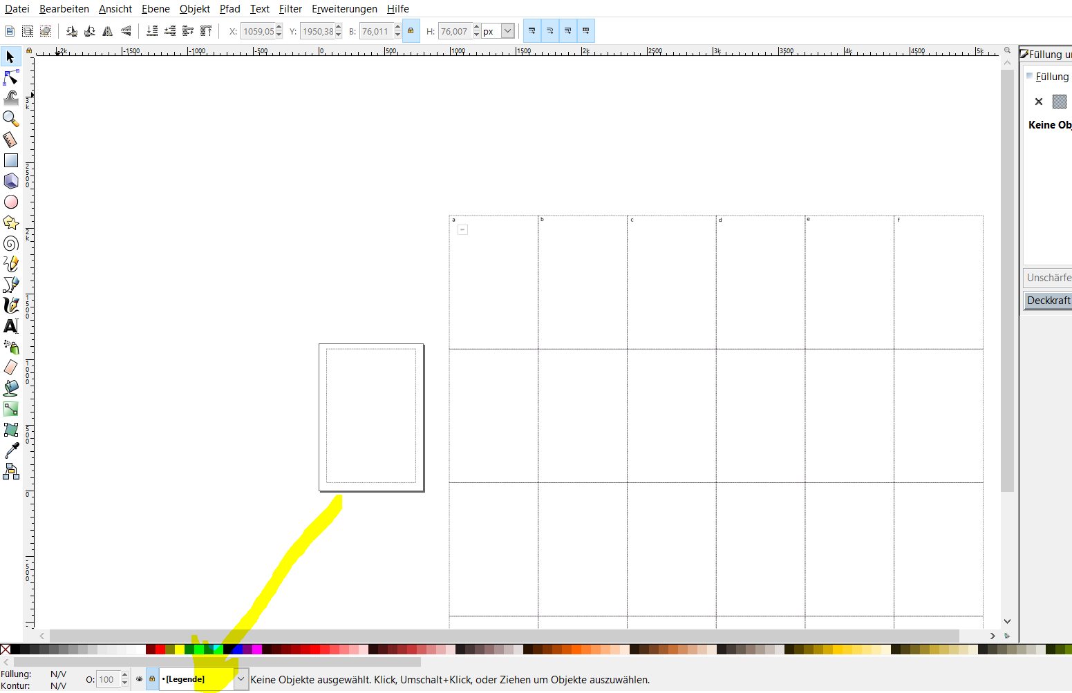
Task: Activate the Text tool
Action: pos(10,326)
